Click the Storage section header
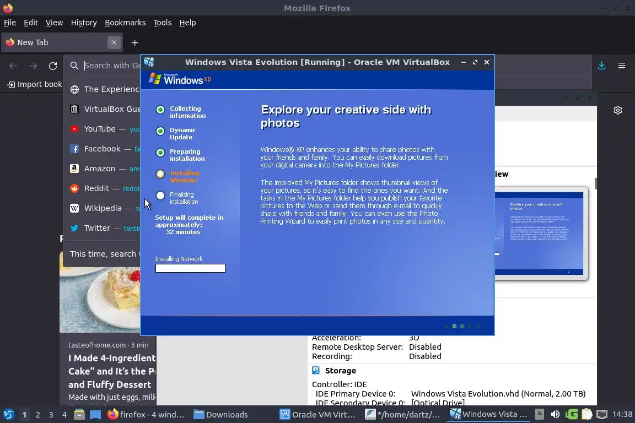This screenshot has width=635, height=423. 341,370
